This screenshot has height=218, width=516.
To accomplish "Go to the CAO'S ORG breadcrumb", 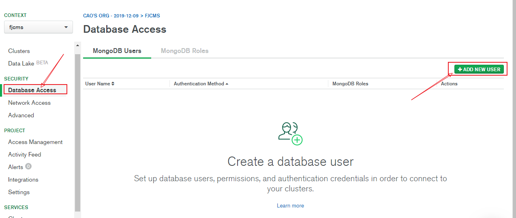I will 111,16.
